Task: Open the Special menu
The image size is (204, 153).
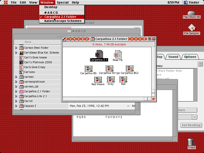Action: [x=63, y=2]
